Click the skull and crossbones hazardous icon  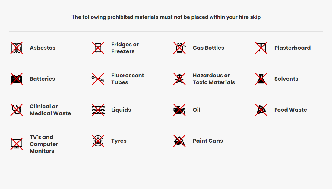pyautogui.click(x=179, y=79)
